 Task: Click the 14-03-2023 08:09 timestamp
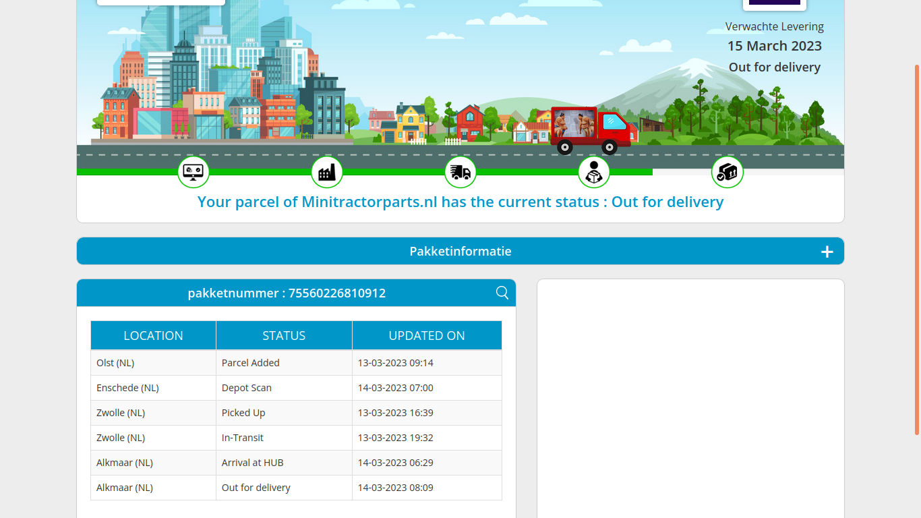[x=395, y=488]
